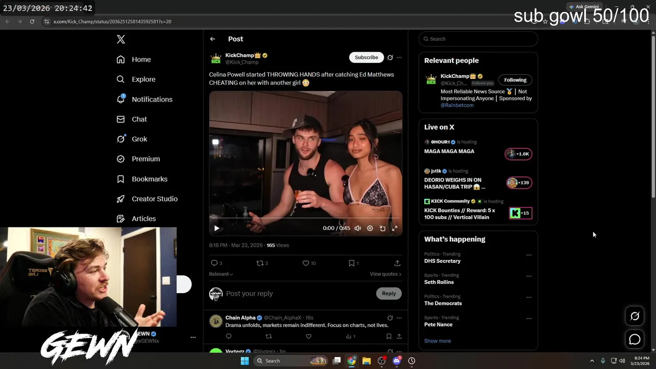Screen dimensions: 656x369
Task: Click the Post your reply field
Action: [x=300, y=294]
